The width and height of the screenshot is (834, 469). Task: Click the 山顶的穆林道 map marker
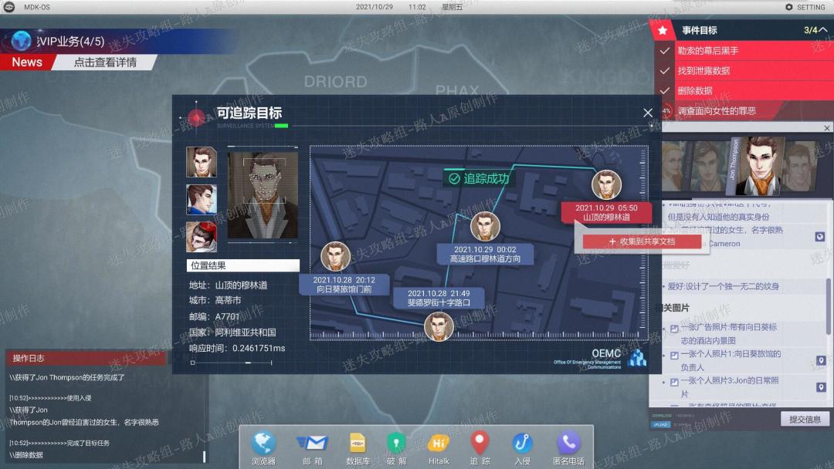[x=606, y=184]
